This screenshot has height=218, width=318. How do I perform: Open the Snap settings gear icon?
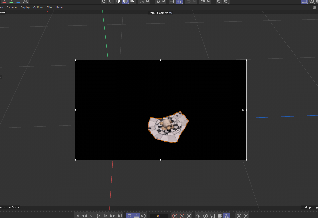point(163,2)
